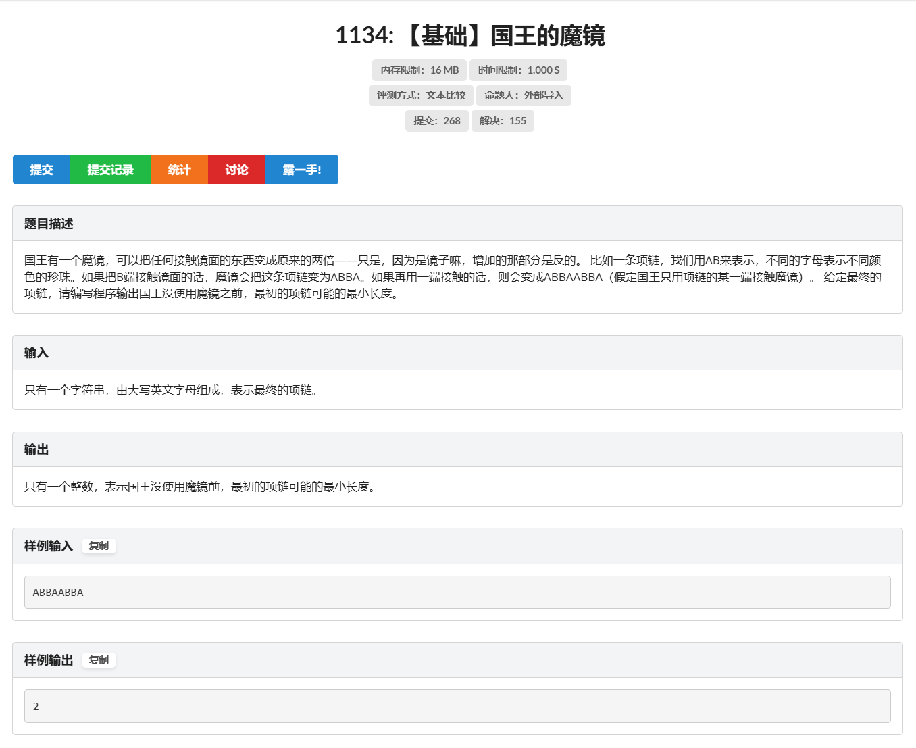Viewport: 916px width, 748px height.
Task: Click the 内存限制 16 MB badge
Action: [x=419, y=70]
